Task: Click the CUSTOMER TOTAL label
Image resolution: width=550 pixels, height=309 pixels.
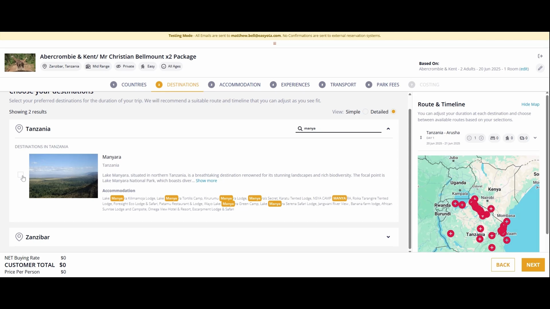Action: [30, 265]
